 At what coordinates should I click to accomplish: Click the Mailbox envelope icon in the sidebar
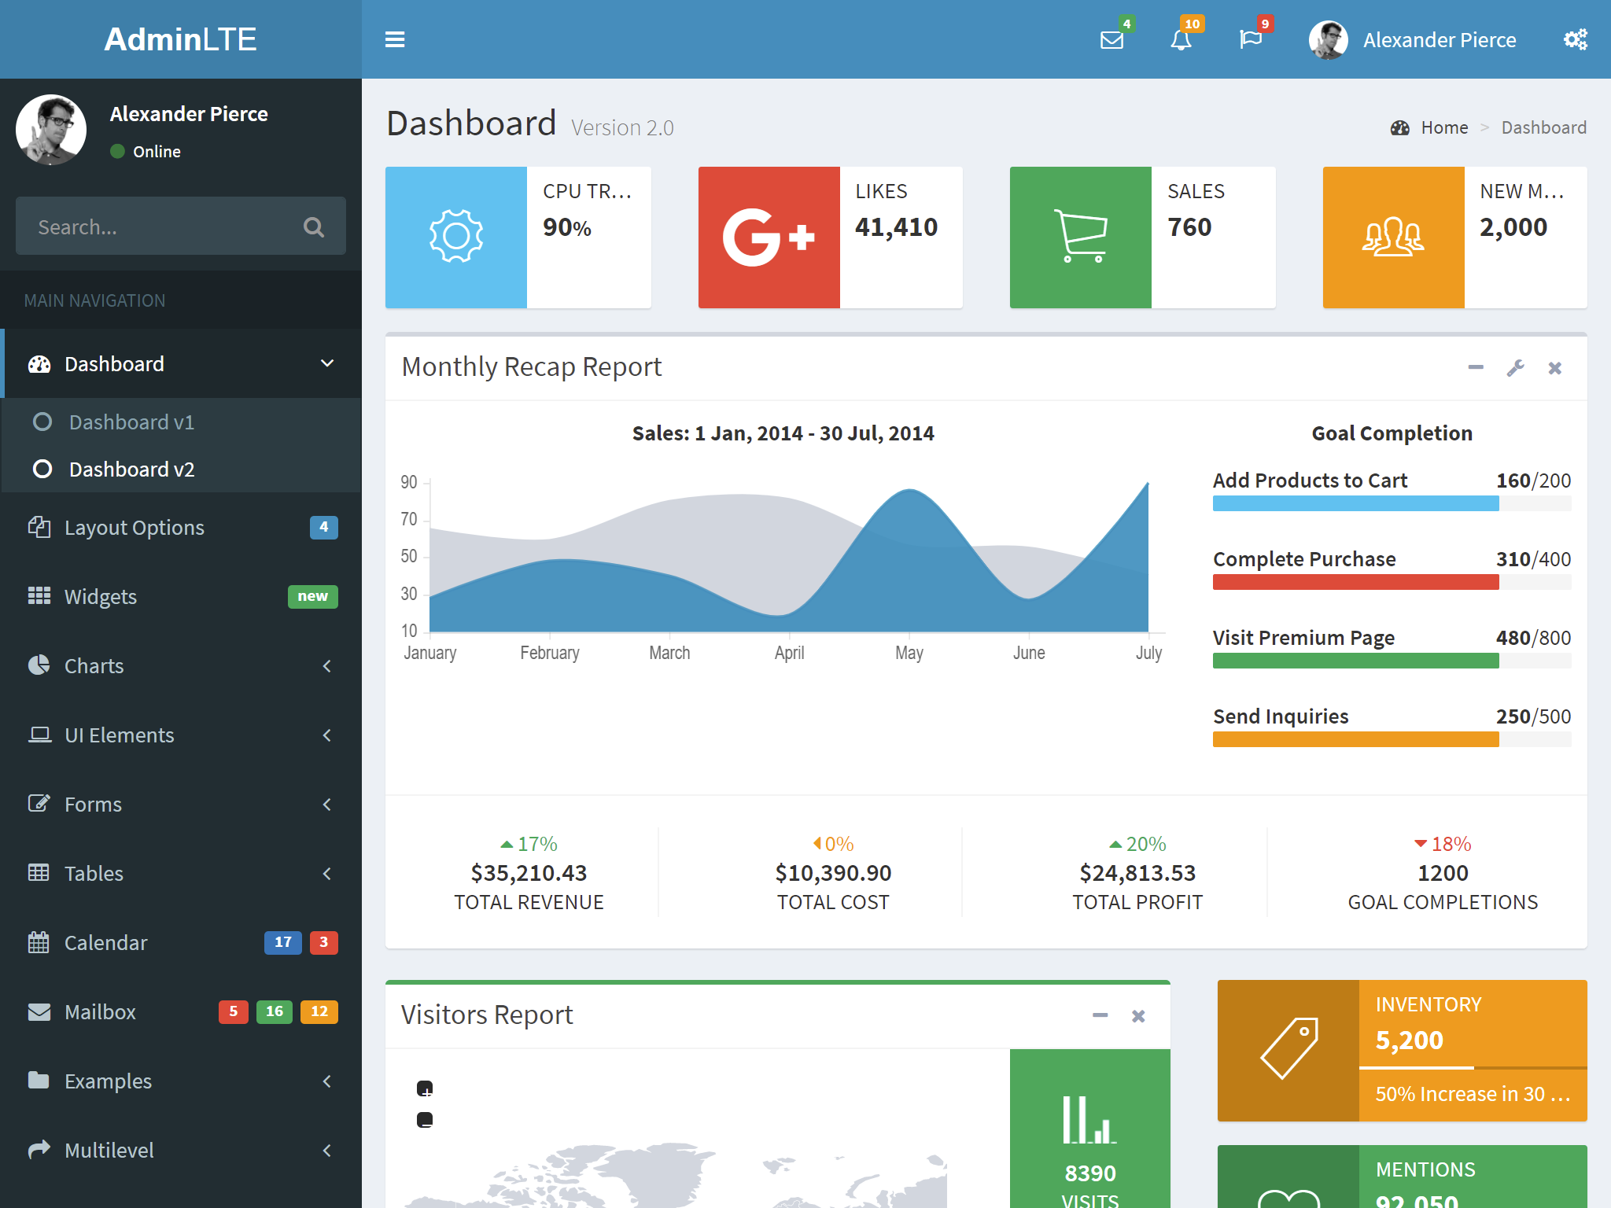pos(39,1011)
